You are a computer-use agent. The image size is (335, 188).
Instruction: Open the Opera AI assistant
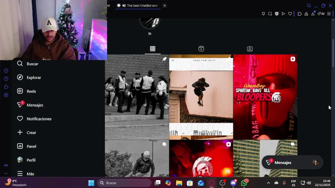(x=321, y=14)
